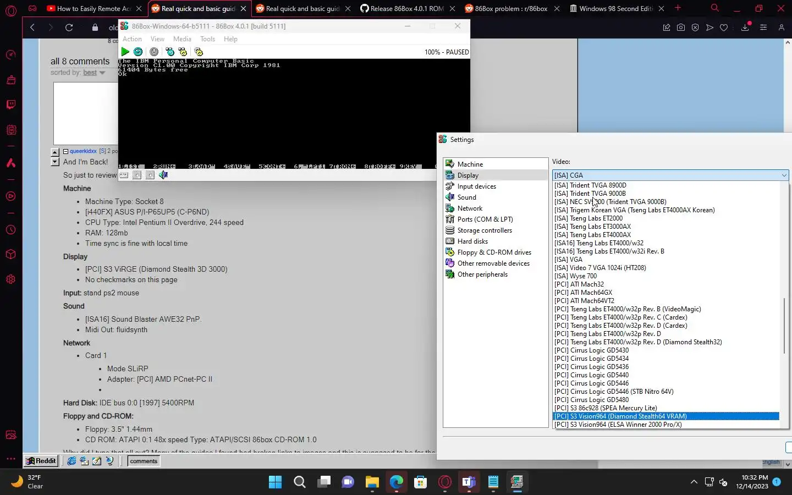Switch to the 'Windows 98 Second Edition' tab
The width and height of the screenshot is (792, 495).
[617, 8]
